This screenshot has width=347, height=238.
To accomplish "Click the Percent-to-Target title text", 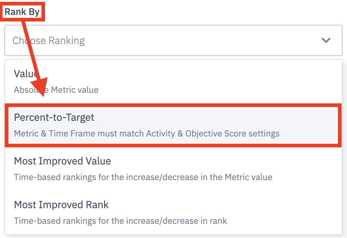I will click(x=54, y=118).
